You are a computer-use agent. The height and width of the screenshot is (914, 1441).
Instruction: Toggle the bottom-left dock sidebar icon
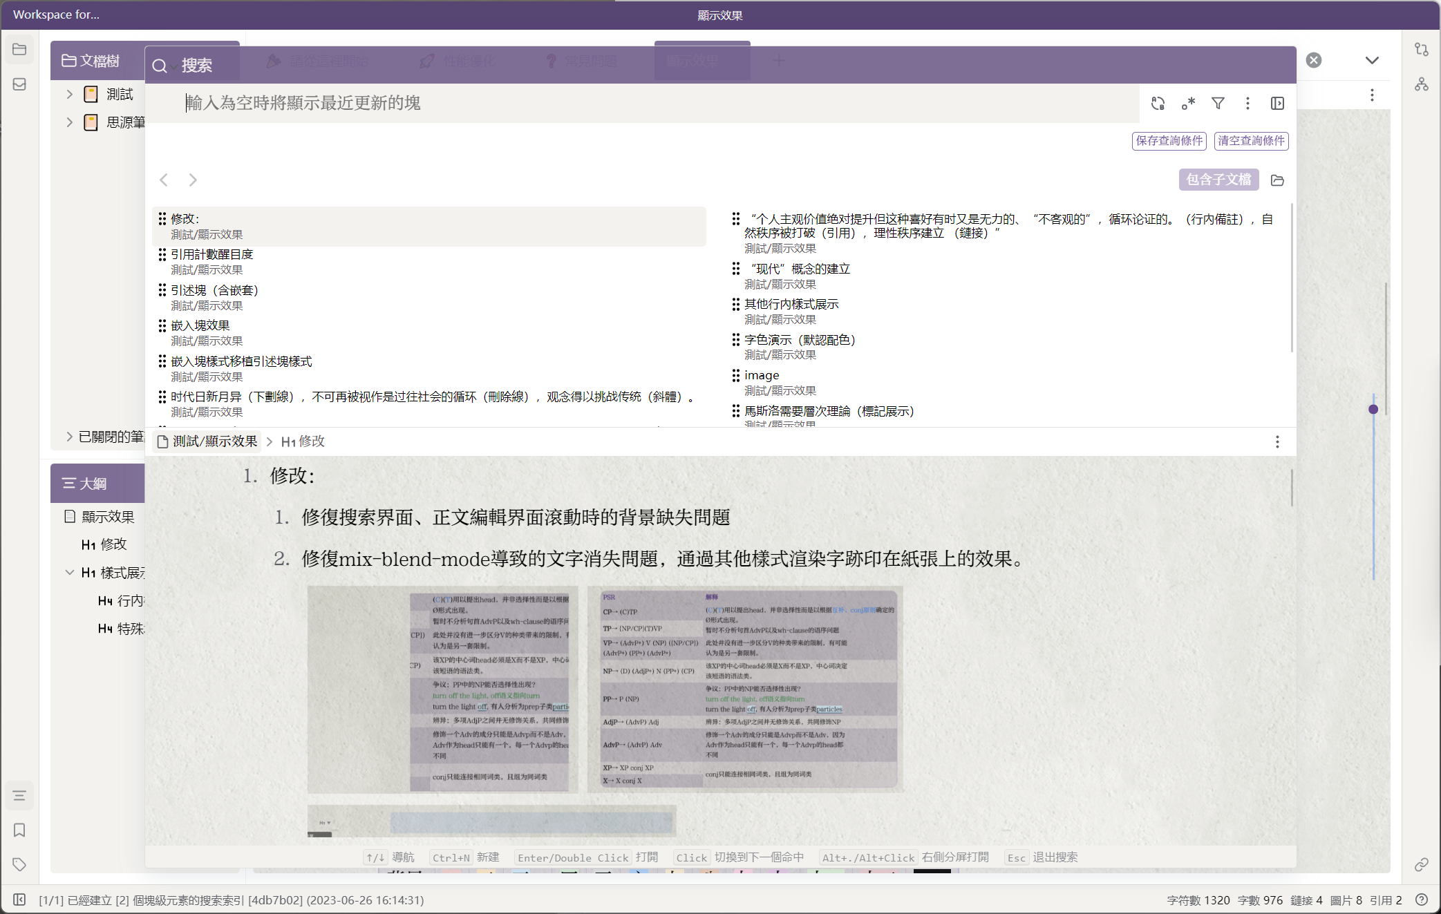tap(19, 899)
